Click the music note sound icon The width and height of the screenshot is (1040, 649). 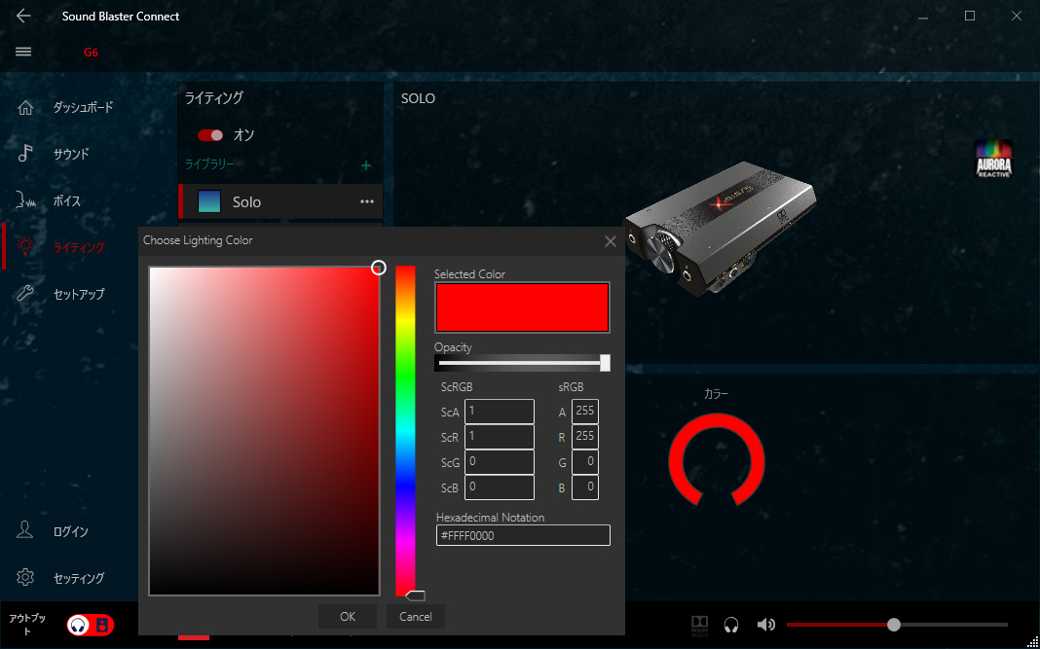pos(25,153)
